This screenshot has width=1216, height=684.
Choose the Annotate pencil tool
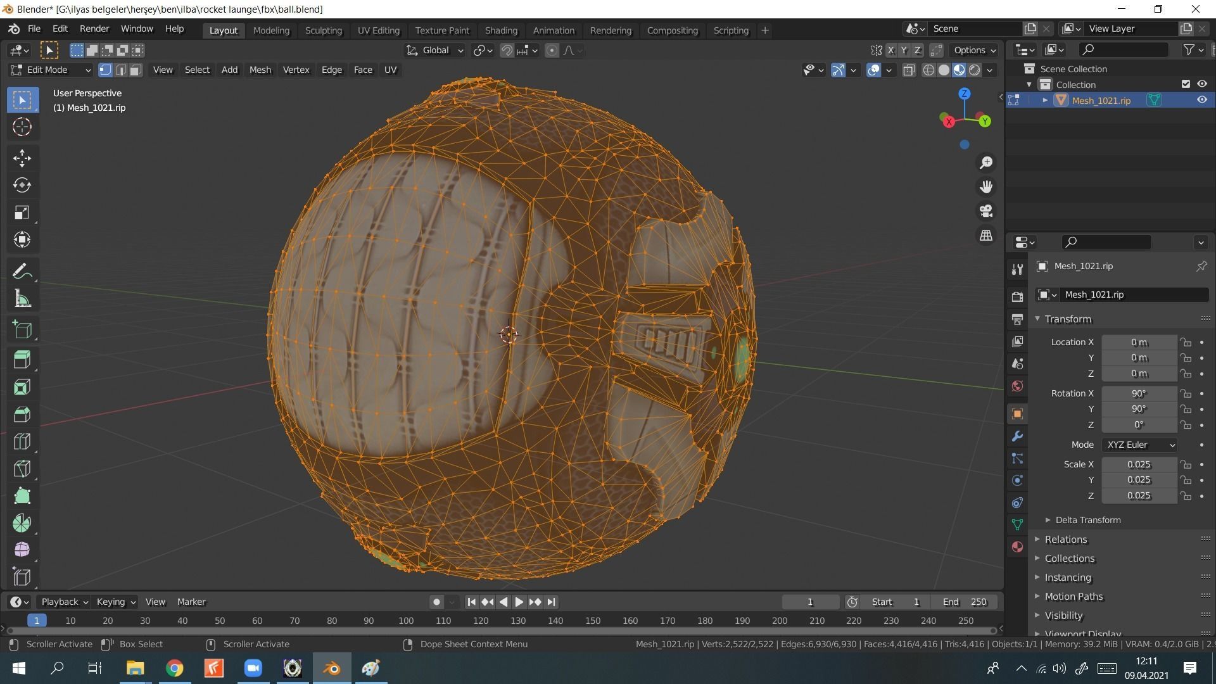[x=22, y=272]
